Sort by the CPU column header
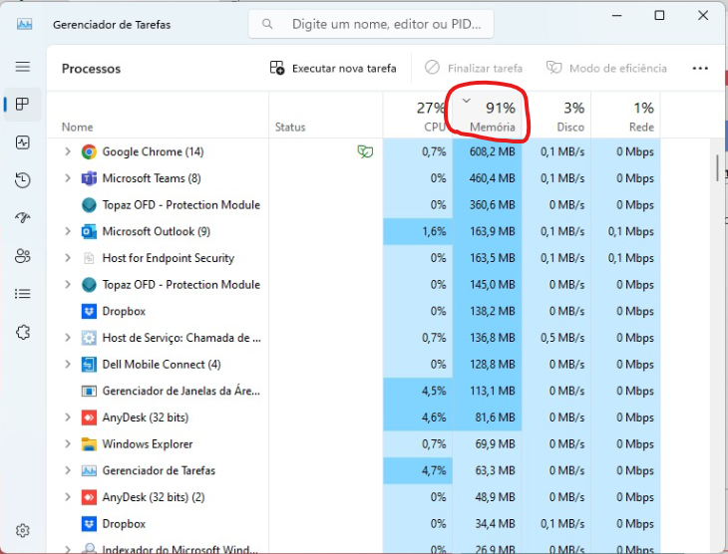The image size is (728, 554). (x=418, y=115)
